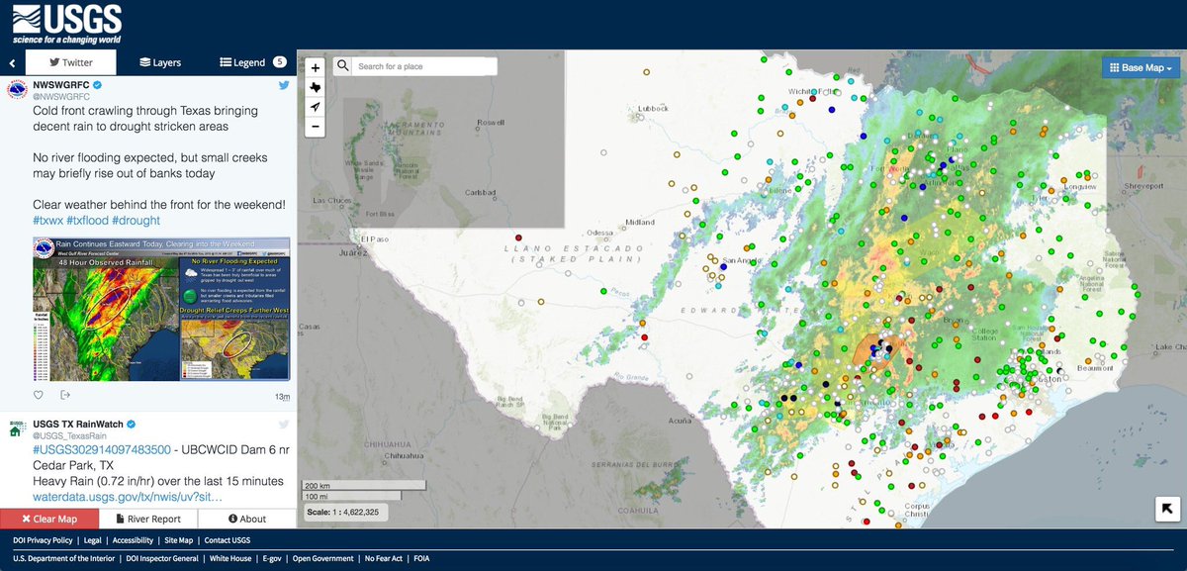The image size is (1187, 571).
Task: Click the USGS TX RainWatch avatar
Action: tap(17, 428)
